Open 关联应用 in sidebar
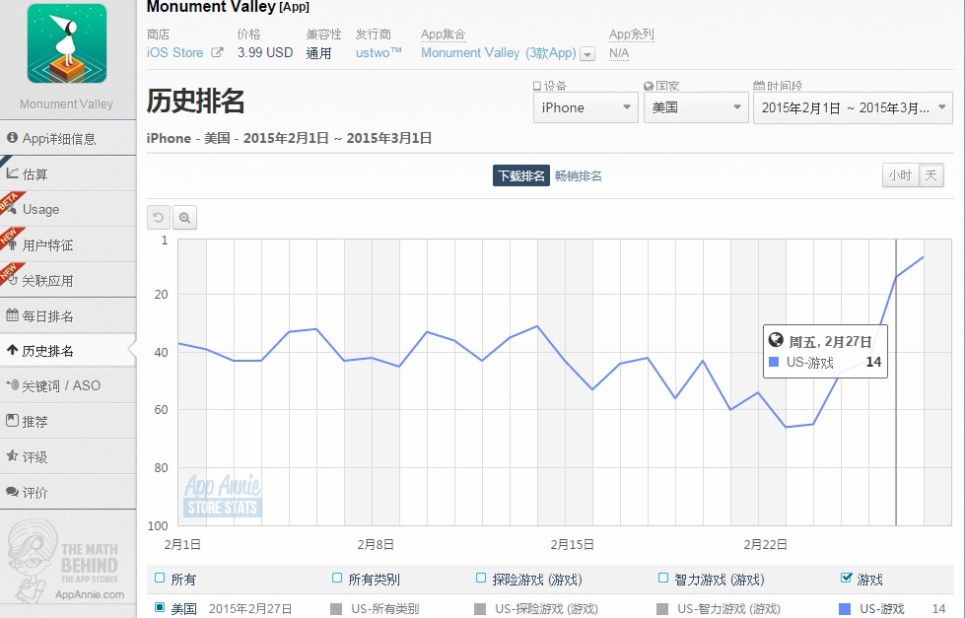 point(68,281)
